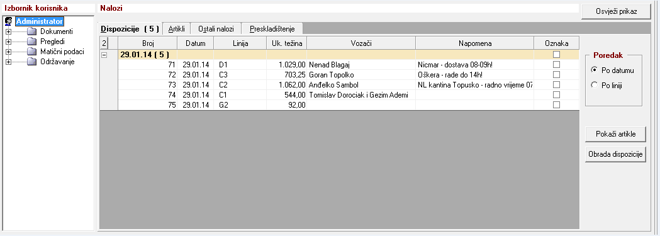Select the Održavanje tree item
660x236 pixels.
(x=58, y=62)
